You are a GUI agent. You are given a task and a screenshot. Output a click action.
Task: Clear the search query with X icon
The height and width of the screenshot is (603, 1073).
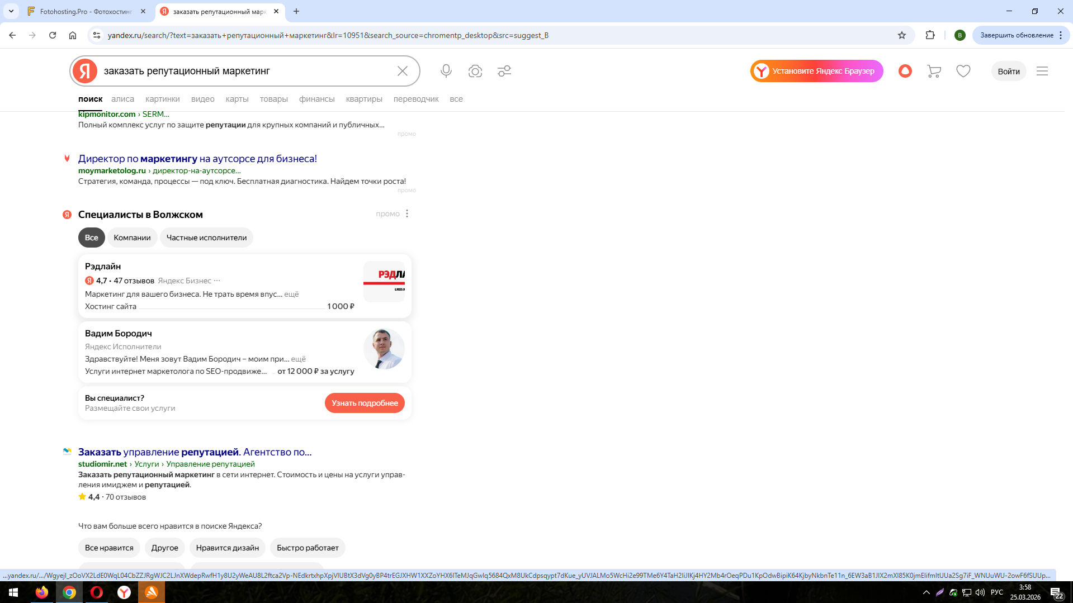tap(403, 71)
